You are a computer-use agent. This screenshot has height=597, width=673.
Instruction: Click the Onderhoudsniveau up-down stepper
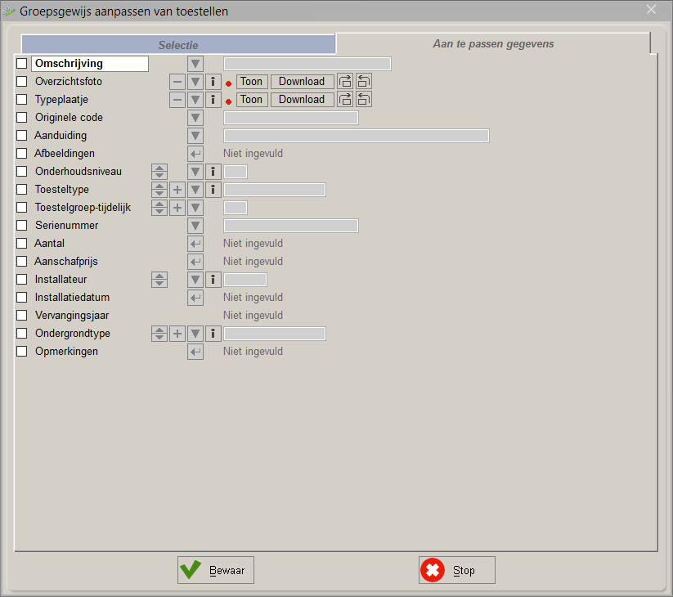tap(159, 172)
